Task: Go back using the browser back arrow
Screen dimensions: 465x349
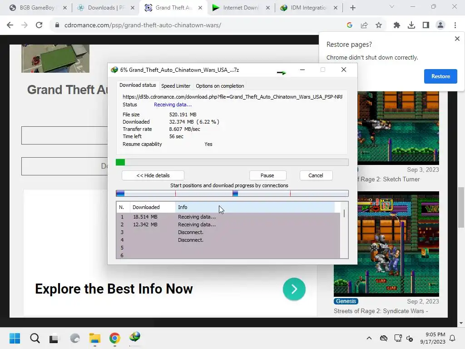Action: [x=10, y=25]
